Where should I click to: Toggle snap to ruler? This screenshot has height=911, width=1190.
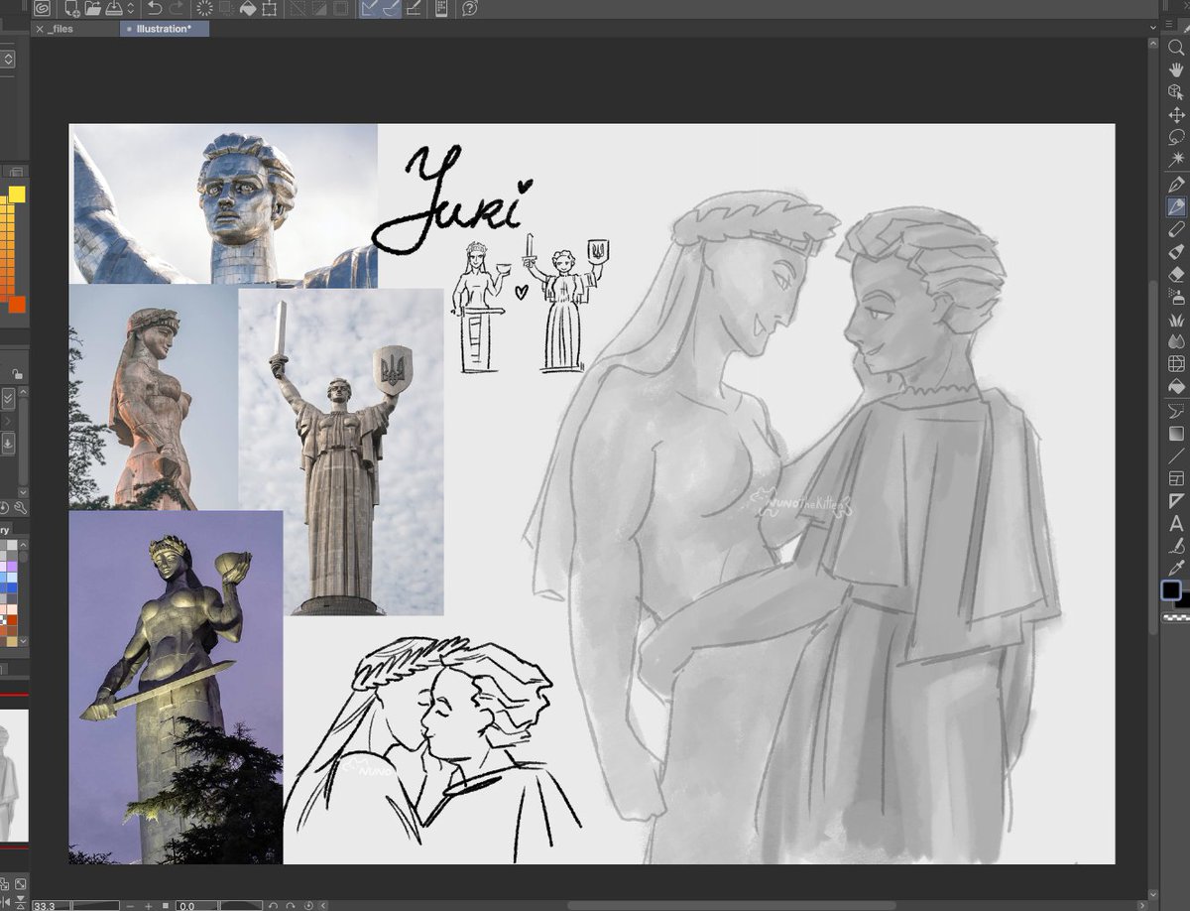[x=369, y=8]
